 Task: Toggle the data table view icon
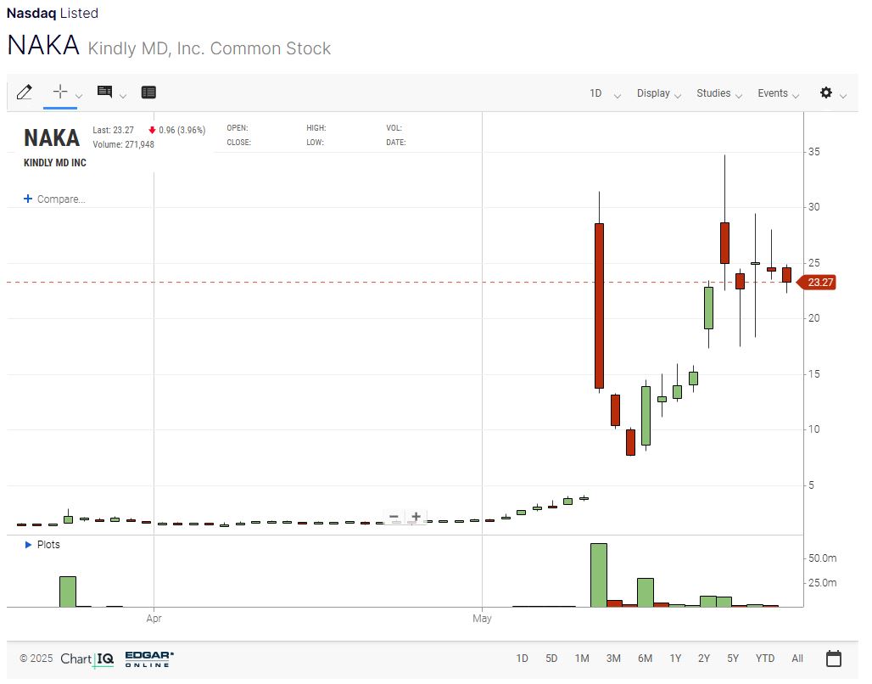pyautogui.click(x=148, y=93)
